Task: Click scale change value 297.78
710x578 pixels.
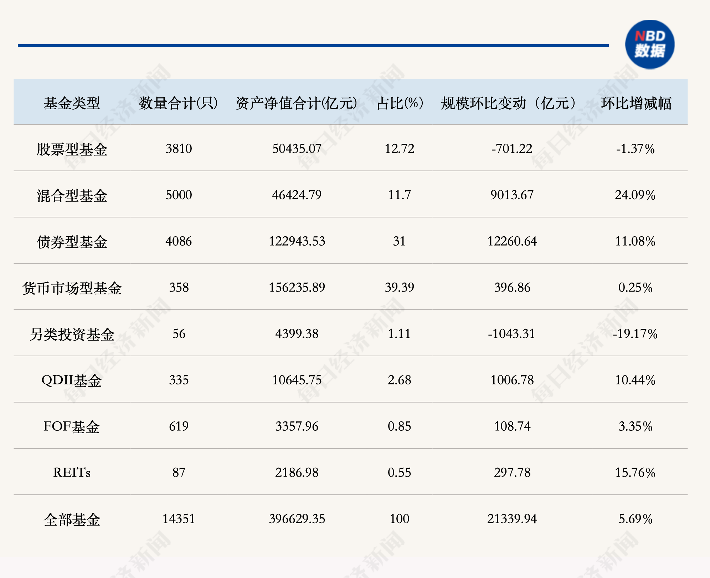Action: tap(512, 472)
